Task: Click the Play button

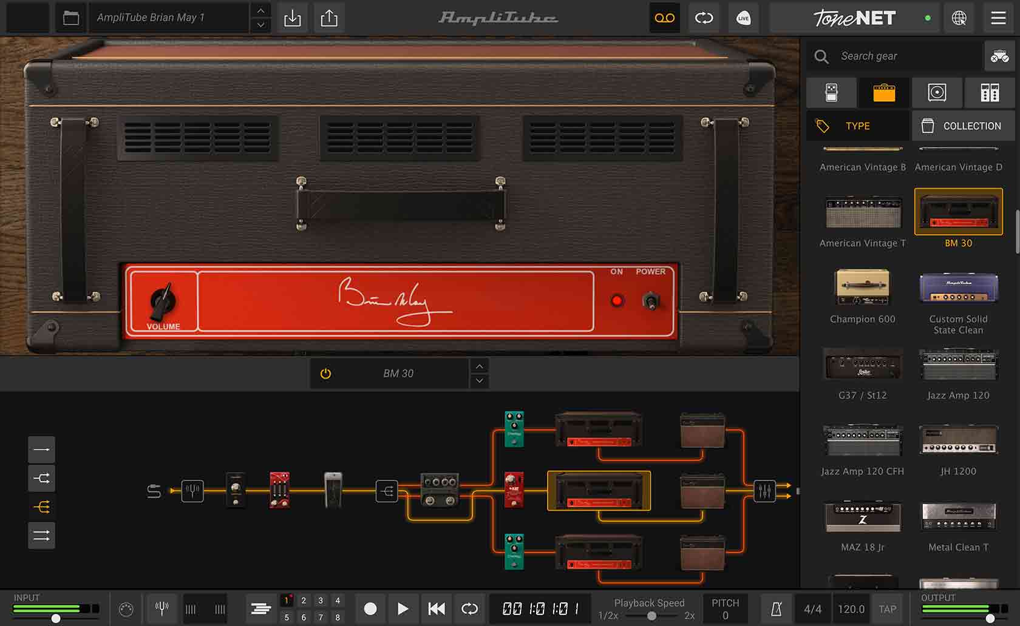Action: (x=403, y=608)
